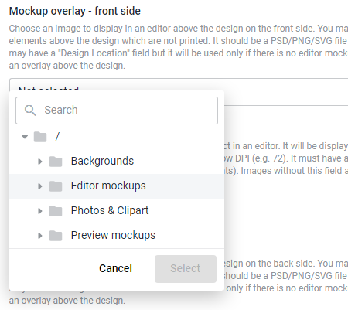Click the Editor mockups folder icon
The width and height of the screenshot is (348, 310).
click(x=56, y=186)
